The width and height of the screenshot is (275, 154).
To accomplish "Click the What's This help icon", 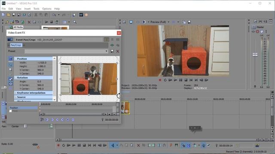I will point(74,15).
